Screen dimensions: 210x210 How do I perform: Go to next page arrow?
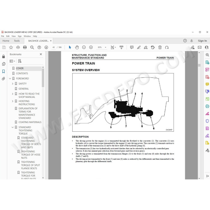(46, 47)
